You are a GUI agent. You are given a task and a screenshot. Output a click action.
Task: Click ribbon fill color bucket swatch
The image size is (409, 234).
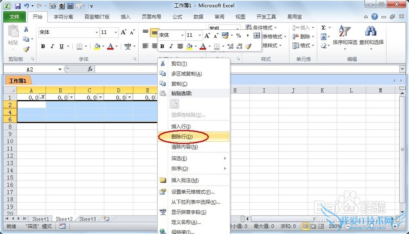97,47
